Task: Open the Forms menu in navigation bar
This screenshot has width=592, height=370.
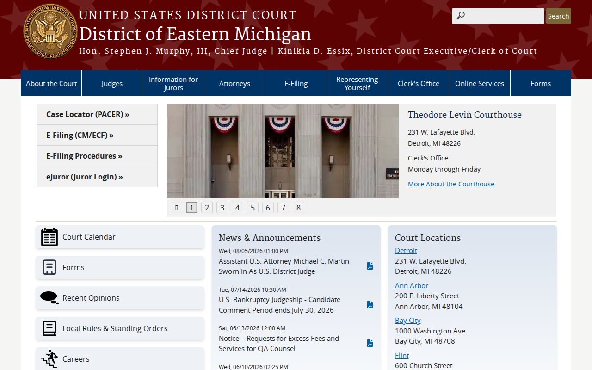Action: coord(541,83)
